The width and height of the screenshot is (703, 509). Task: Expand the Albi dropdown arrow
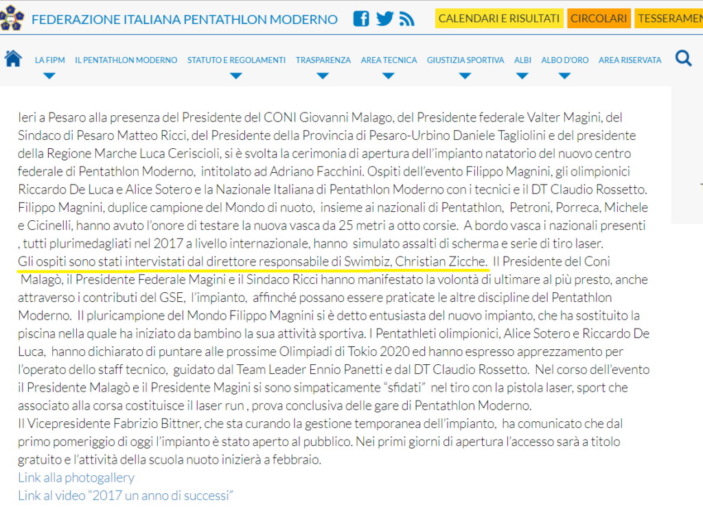[x=522, y=76]
